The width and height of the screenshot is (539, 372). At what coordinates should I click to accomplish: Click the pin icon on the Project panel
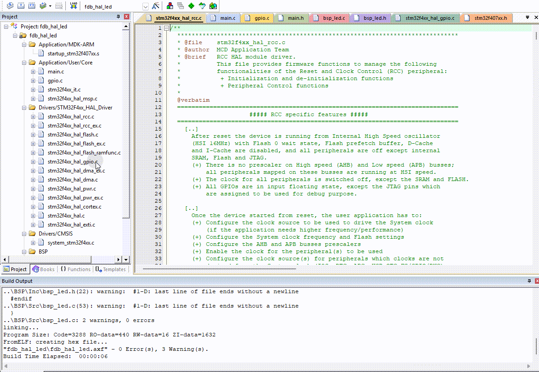click(118, 17)
